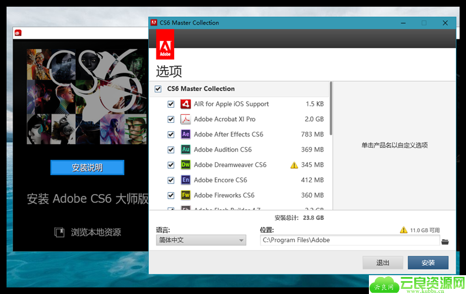Image resolution: width=466 pixels, height=294 pixels.
Task: Click the install location path field
Action: pyautogui.click(x=350, y=240)
